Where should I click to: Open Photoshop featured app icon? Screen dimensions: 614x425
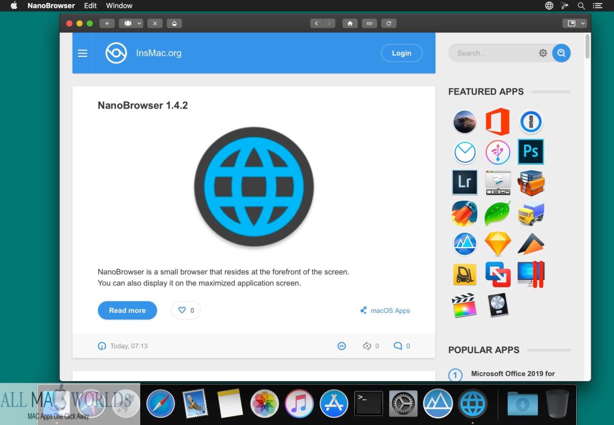coord(531,152)
